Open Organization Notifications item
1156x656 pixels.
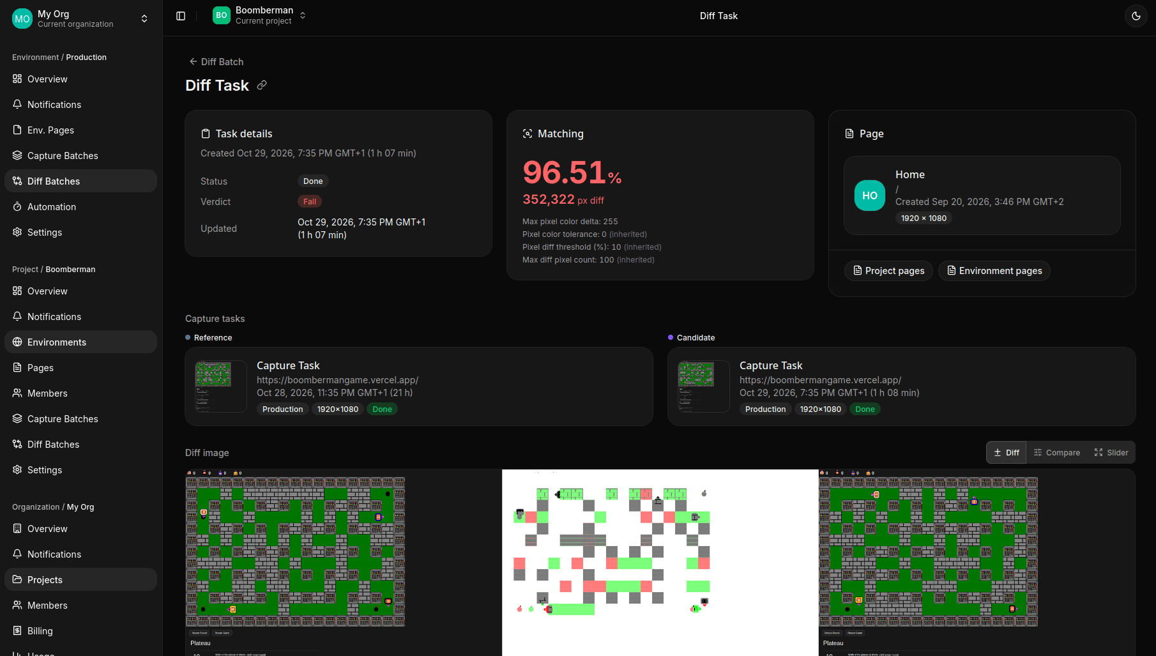[81, 554]
